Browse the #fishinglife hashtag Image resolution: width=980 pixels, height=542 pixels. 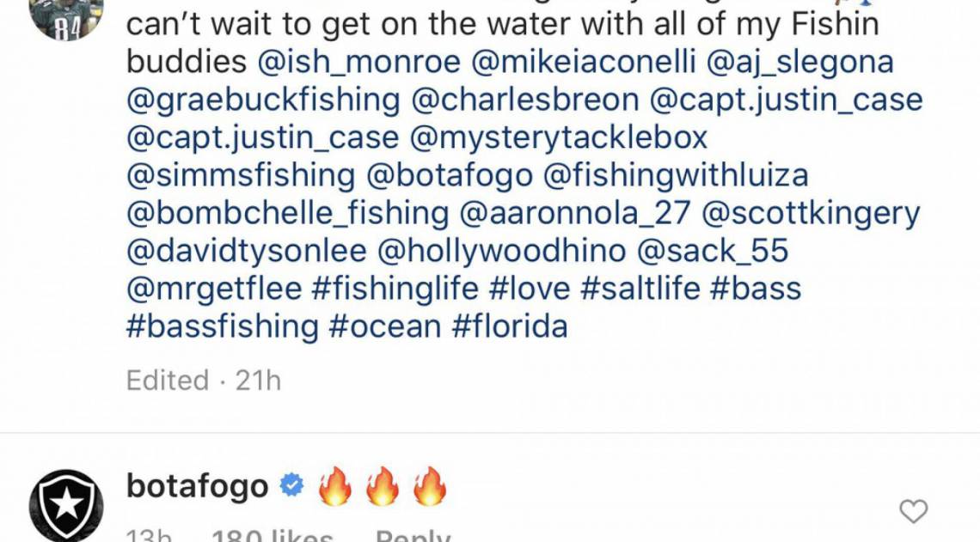pos(395,289)
